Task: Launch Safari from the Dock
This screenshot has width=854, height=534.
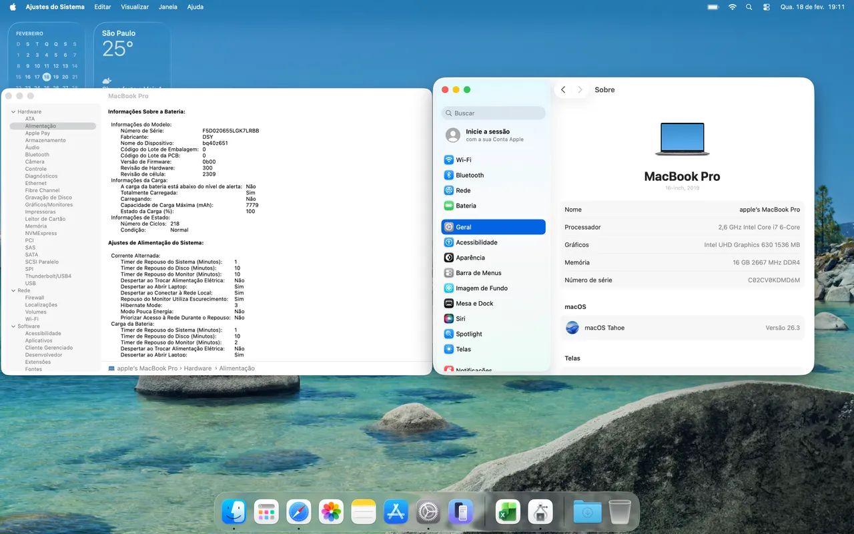Action: tap(298, 511)
